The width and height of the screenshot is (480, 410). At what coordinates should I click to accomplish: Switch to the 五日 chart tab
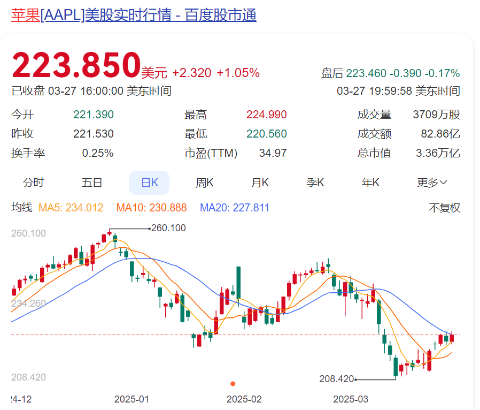91,183
